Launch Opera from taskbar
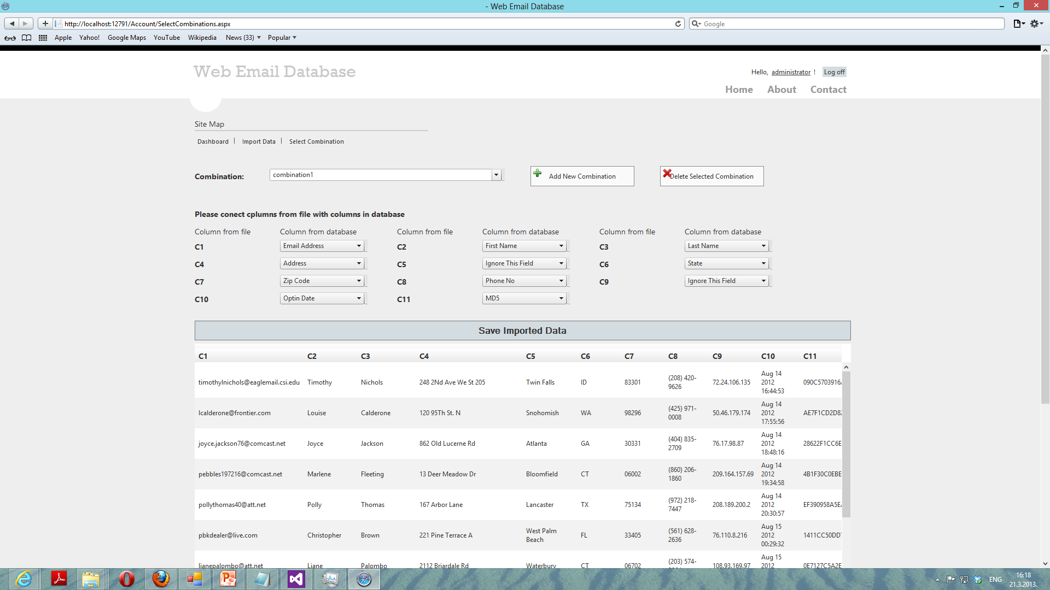1050x590 pixels. [126, 579]
